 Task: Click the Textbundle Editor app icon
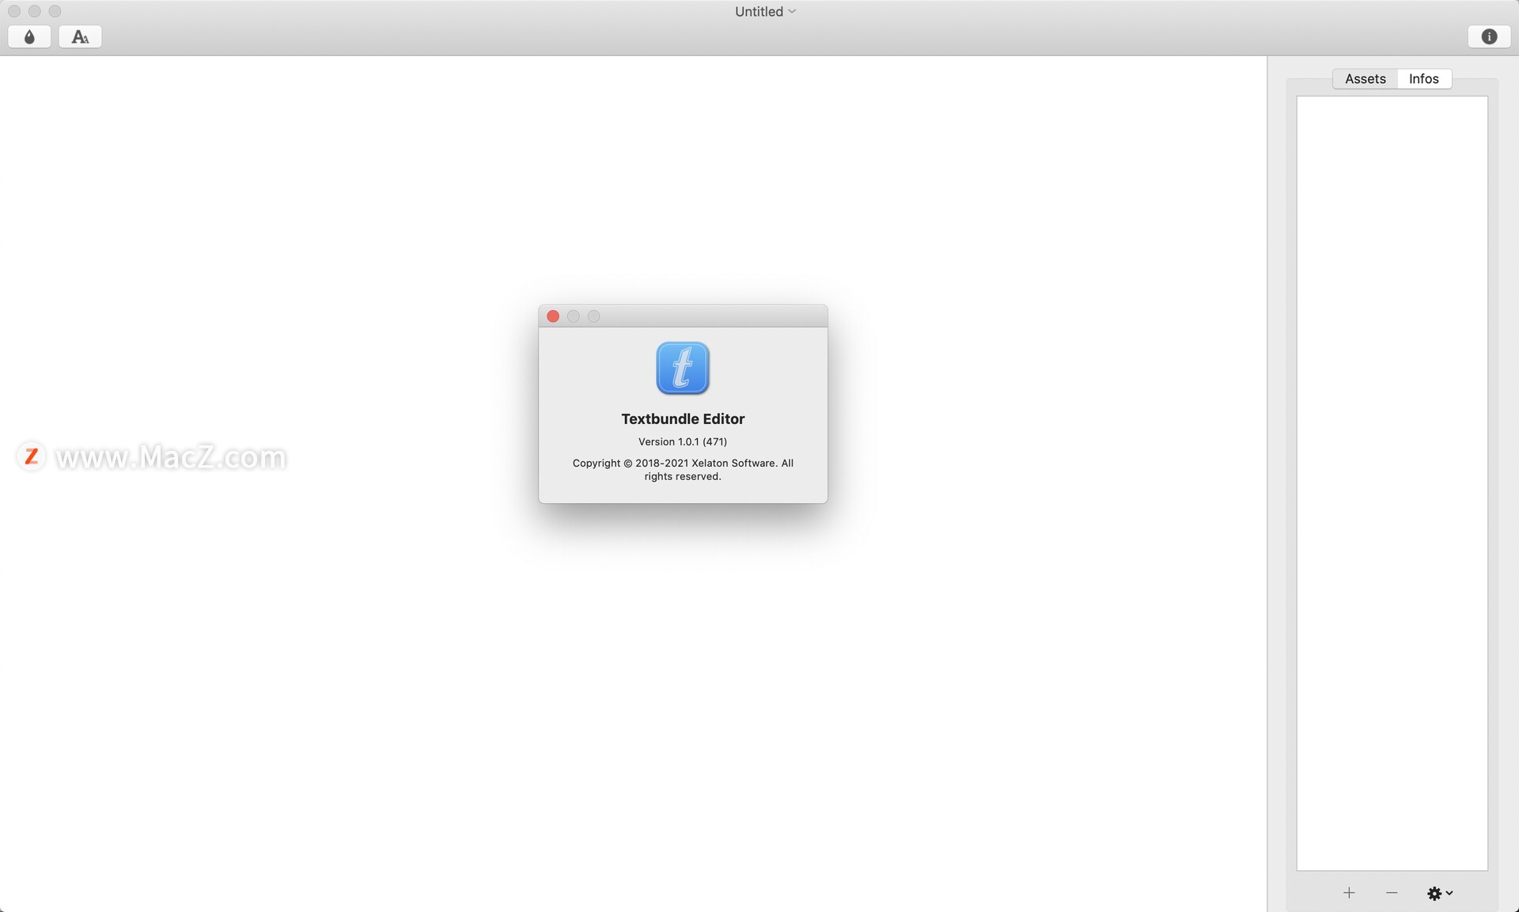(681, 366)
